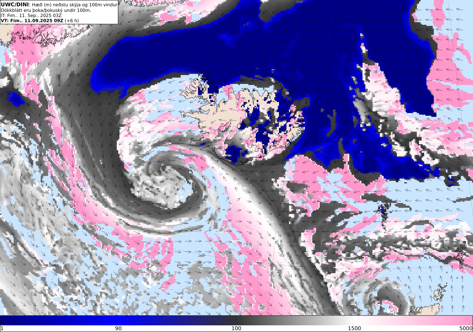Click the colorbar label '1500'

click(x=355, y=328)
